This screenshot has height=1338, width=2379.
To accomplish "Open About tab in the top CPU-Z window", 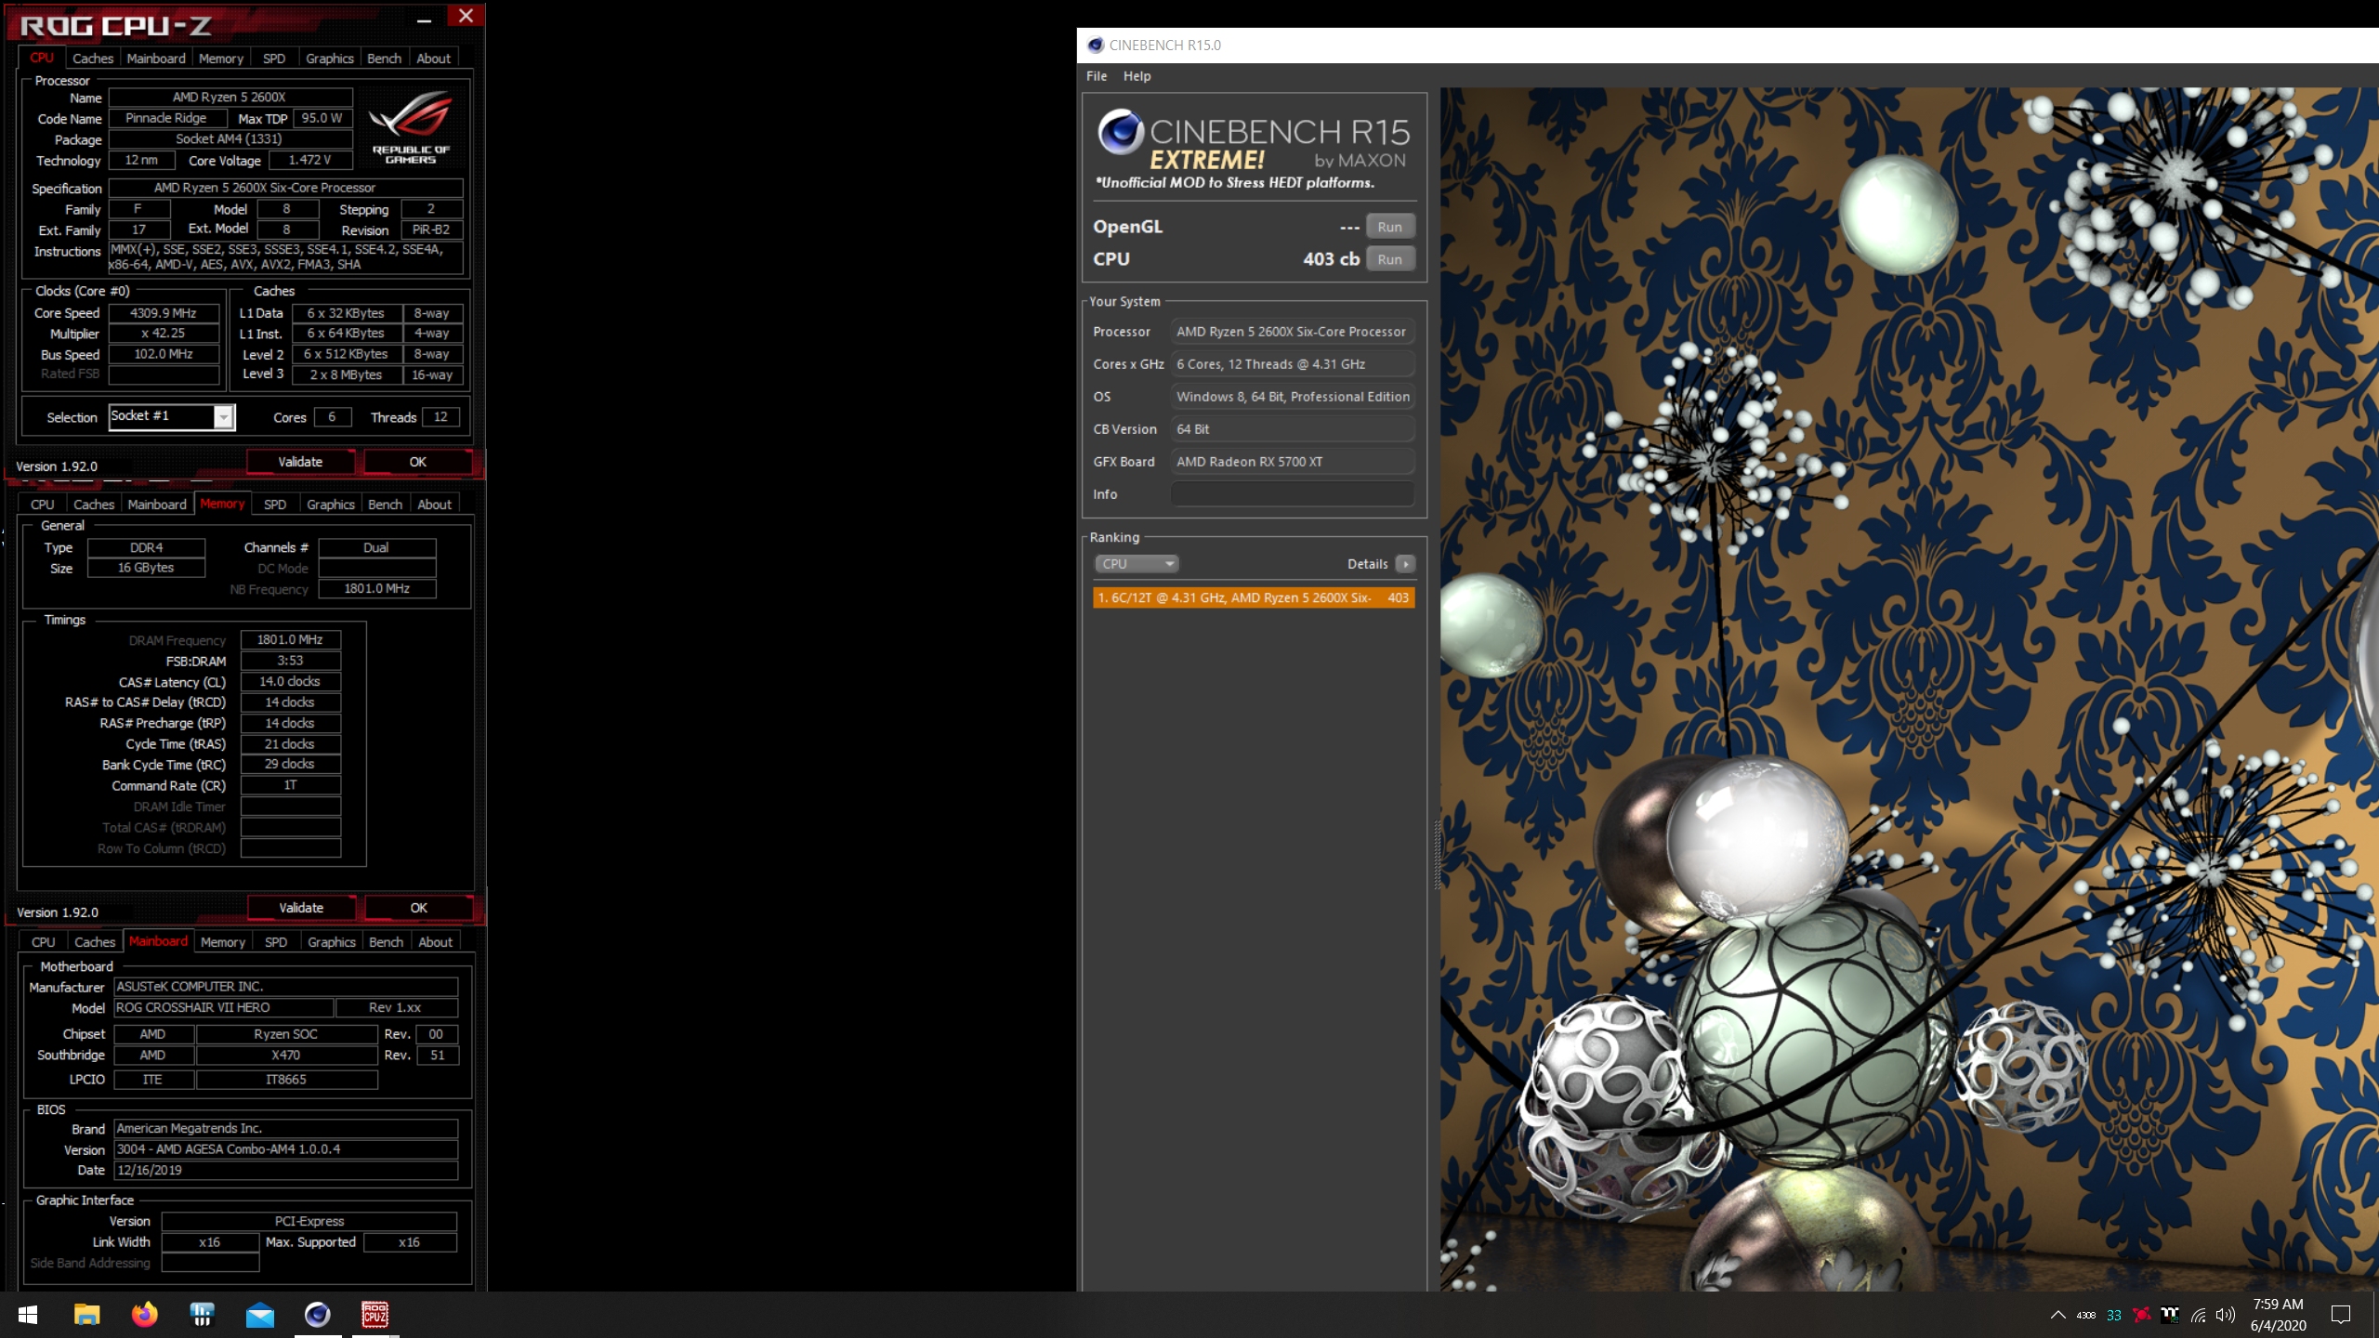I will tap(434, 59).
